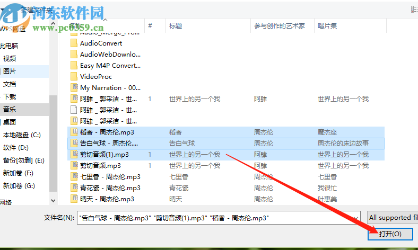
Task: Open 本地磁盘 (C:) drive
Action: click(x=22, y=135)
